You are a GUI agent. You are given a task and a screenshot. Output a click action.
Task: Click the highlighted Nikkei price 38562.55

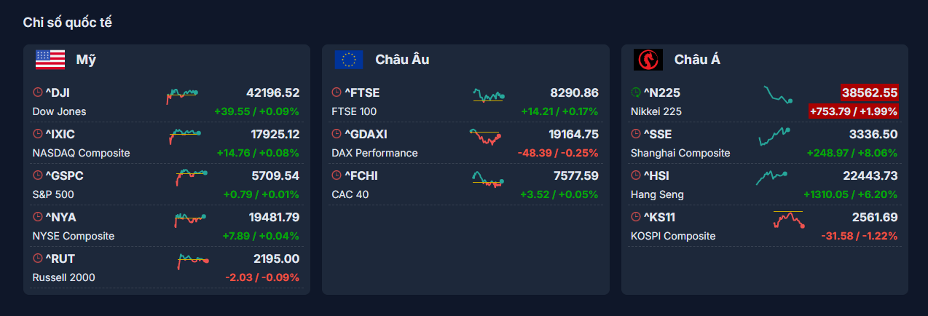869,92
